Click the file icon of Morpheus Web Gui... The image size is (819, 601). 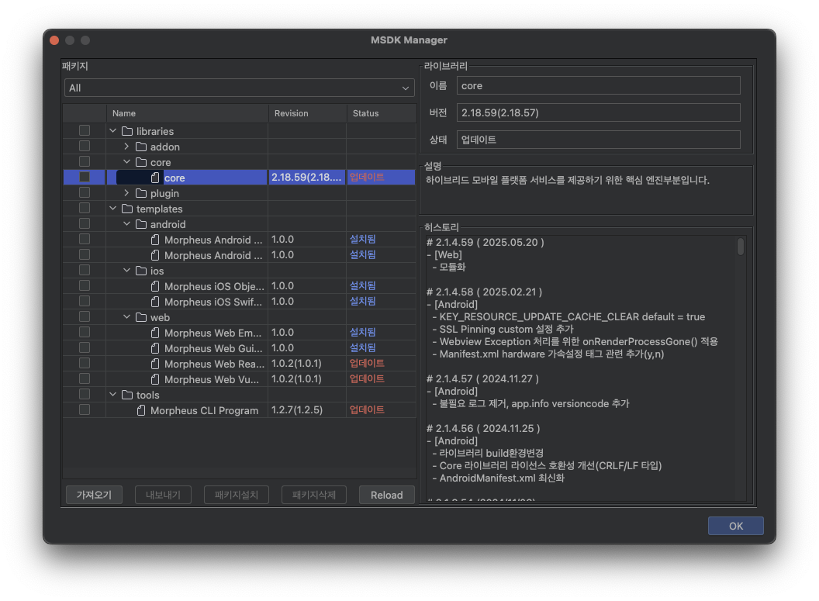point(155,348)
